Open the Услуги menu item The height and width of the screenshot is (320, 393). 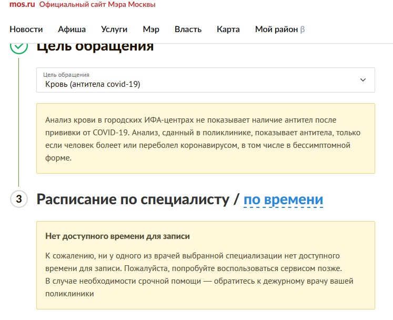pyautogui.click(x=114, y=29)
